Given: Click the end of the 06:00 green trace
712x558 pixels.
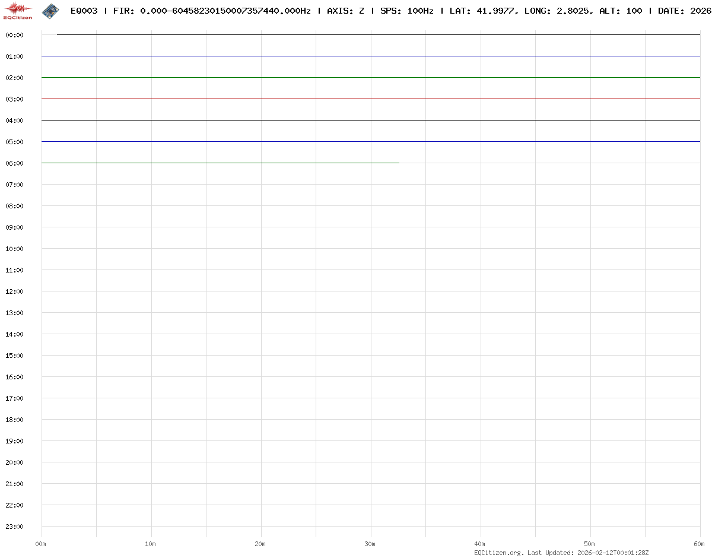Looking at the screenshot, I should (x=398, y=163).
